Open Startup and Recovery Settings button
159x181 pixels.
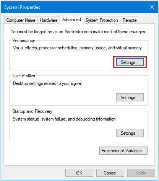point(130,133)
